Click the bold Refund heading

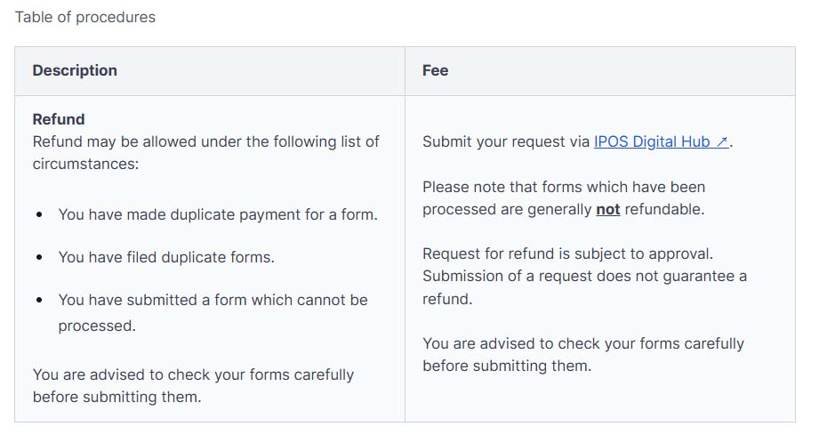click(59, 119)
